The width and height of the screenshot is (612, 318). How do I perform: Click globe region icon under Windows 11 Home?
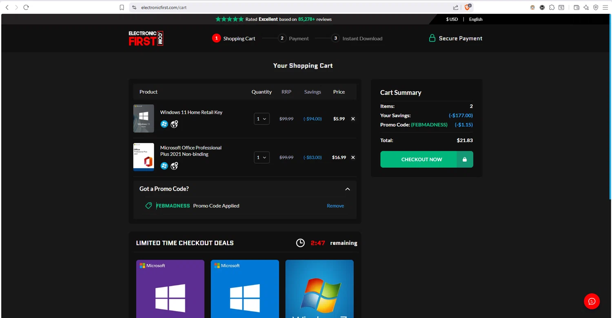point(174,124)
